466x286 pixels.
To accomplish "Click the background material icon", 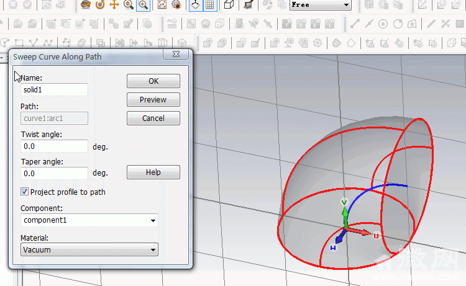I will [191, 24].
